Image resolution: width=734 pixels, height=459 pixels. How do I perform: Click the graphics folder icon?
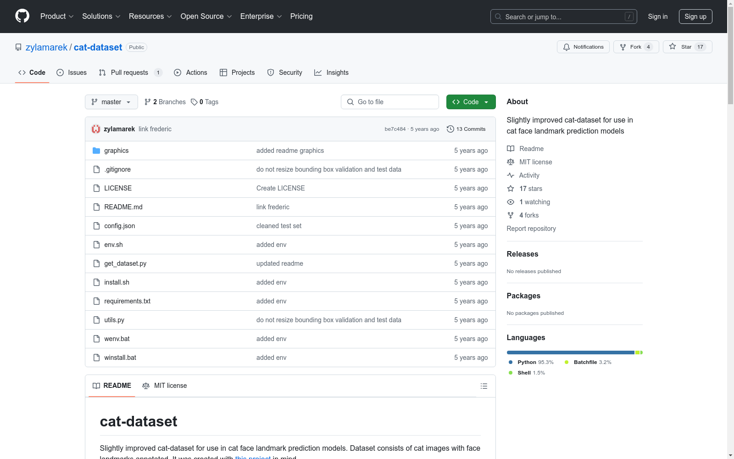coord(96,151)
